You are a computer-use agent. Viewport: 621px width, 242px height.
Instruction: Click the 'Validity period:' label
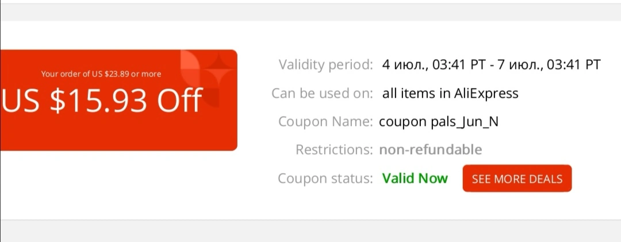[325, 64]
